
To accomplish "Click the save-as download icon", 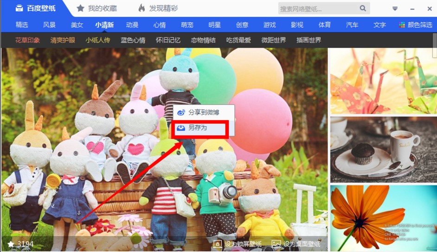I will [x=181, y=128].
